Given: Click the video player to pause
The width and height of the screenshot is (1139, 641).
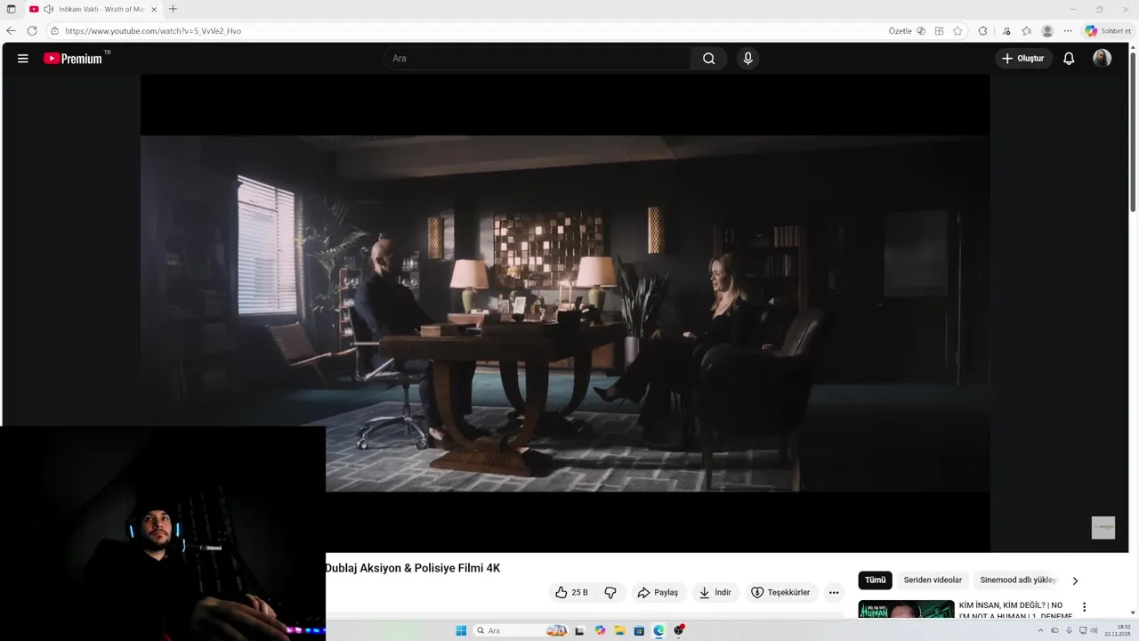Looking at the screenshot, I should click(565, 312).
